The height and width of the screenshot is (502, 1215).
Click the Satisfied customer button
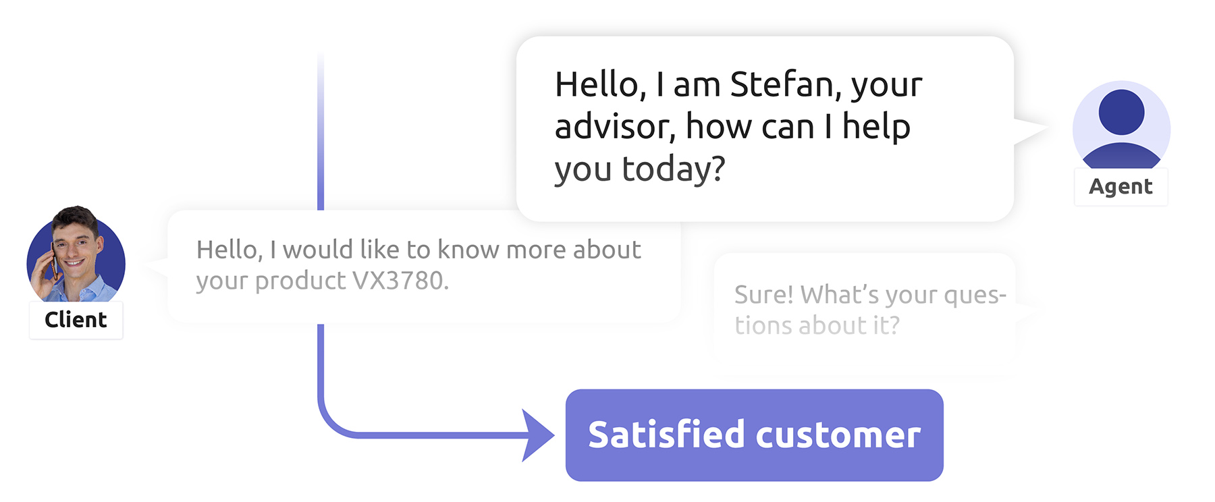(754, 435)
